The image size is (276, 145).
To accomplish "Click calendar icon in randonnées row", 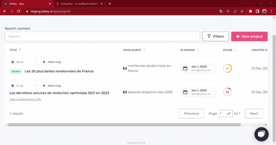I will [185, 68].
